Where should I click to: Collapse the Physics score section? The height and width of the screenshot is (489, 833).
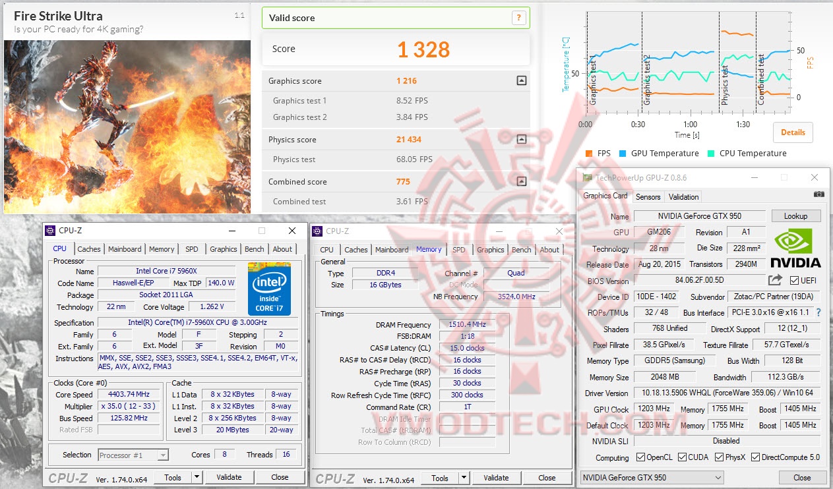(x=521, y=140)
